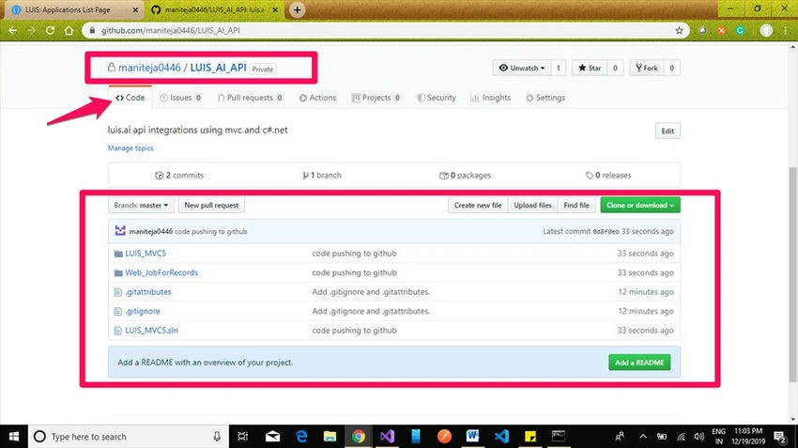
Task: Click Manage topics link
Action: [130, 148]
